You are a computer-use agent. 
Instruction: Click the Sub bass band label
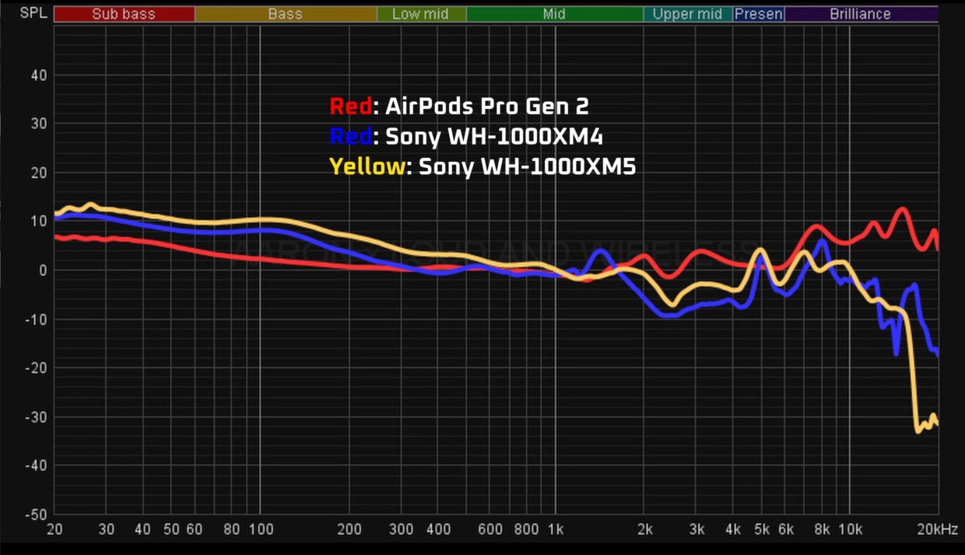124,14
